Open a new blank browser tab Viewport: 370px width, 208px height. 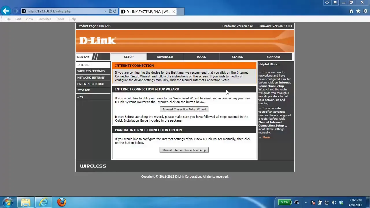pos(180,12)
